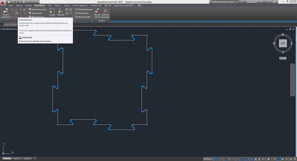
Task: Switch to the Modello layout tab
Action: [x=7, y=158]
